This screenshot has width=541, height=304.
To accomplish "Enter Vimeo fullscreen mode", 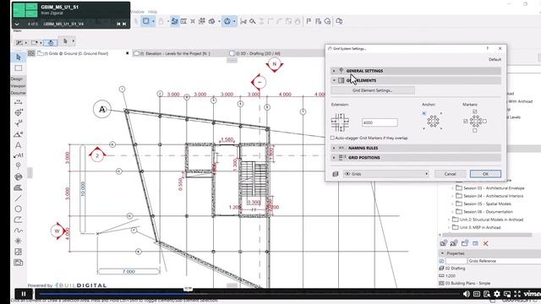I will (517, 294).
